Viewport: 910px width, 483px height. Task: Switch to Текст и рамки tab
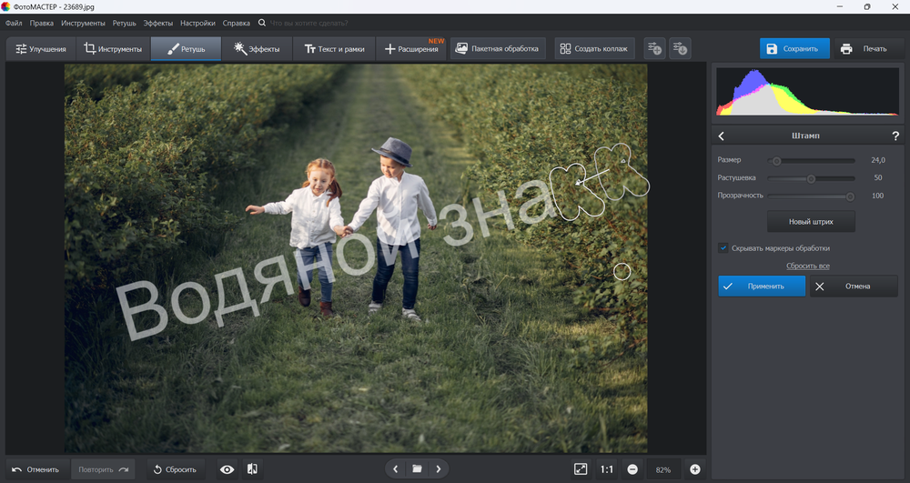pos(334,49)
